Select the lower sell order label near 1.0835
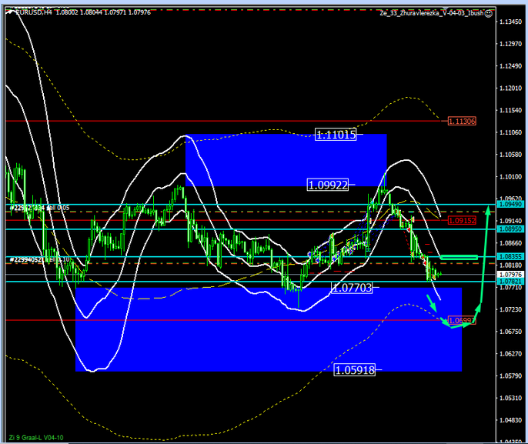This screenshot has width=528, height=444. 38,259
